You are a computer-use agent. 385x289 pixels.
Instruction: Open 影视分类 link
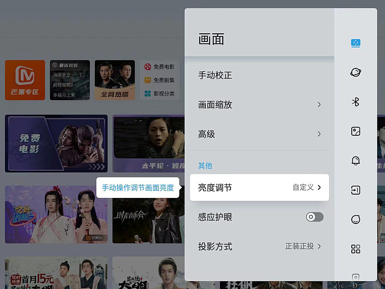coord(159,93)
